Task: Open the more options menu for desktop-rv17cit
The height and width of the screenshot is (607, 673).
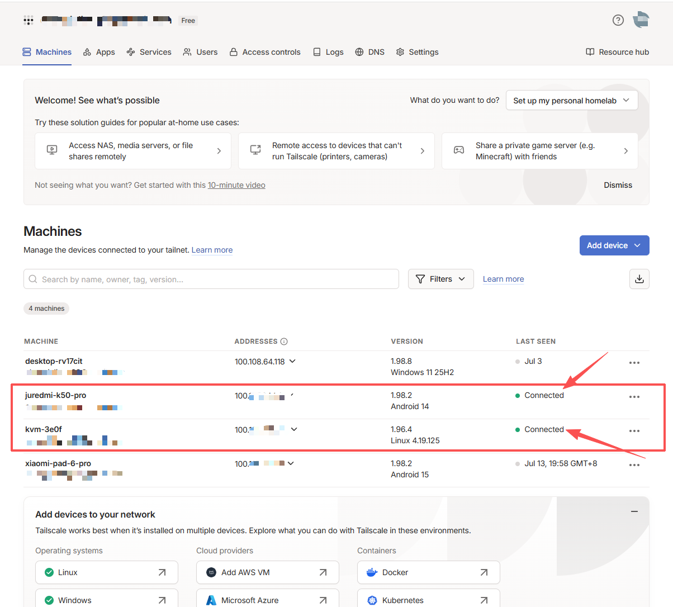Action: 634,363
